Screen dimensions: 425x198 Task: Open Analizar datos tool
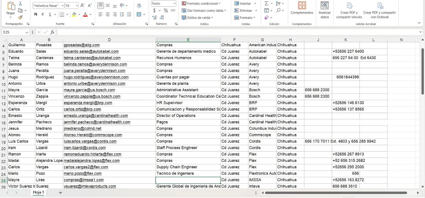(325, 11)
